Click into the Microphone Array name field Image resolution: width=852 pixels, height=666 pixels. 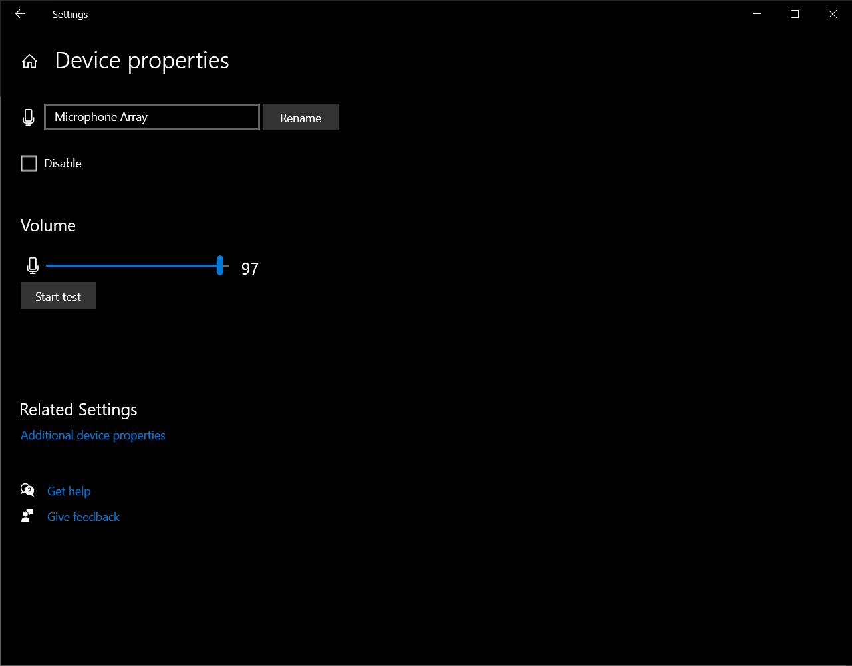[x=152, y=117]
